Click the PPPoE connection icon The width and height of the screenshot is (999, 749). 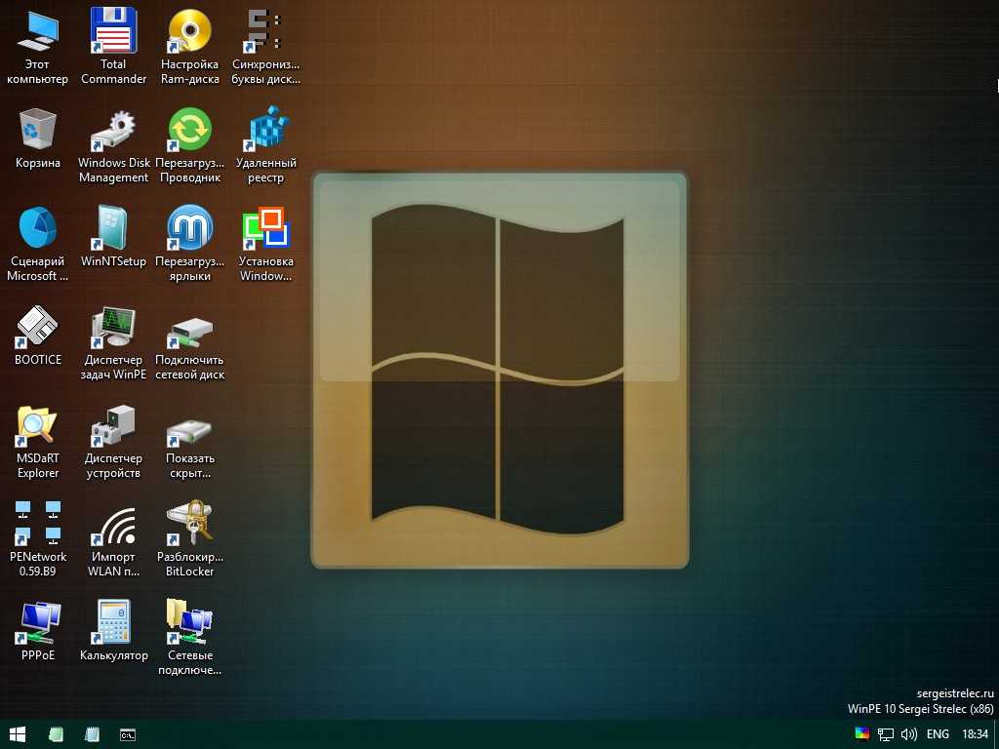pos(37,622)
